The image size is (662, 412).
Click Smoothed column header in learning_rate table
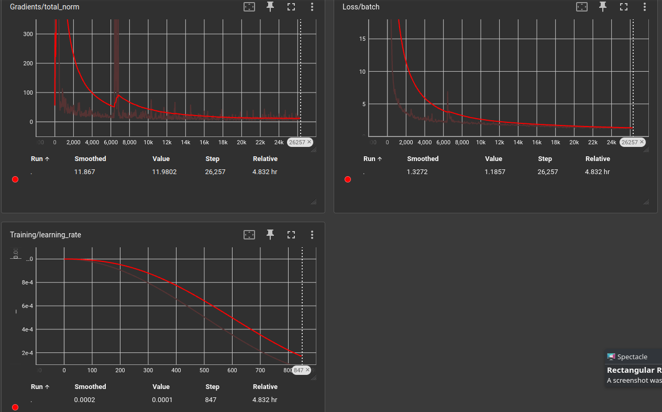[x=90, y=387]
